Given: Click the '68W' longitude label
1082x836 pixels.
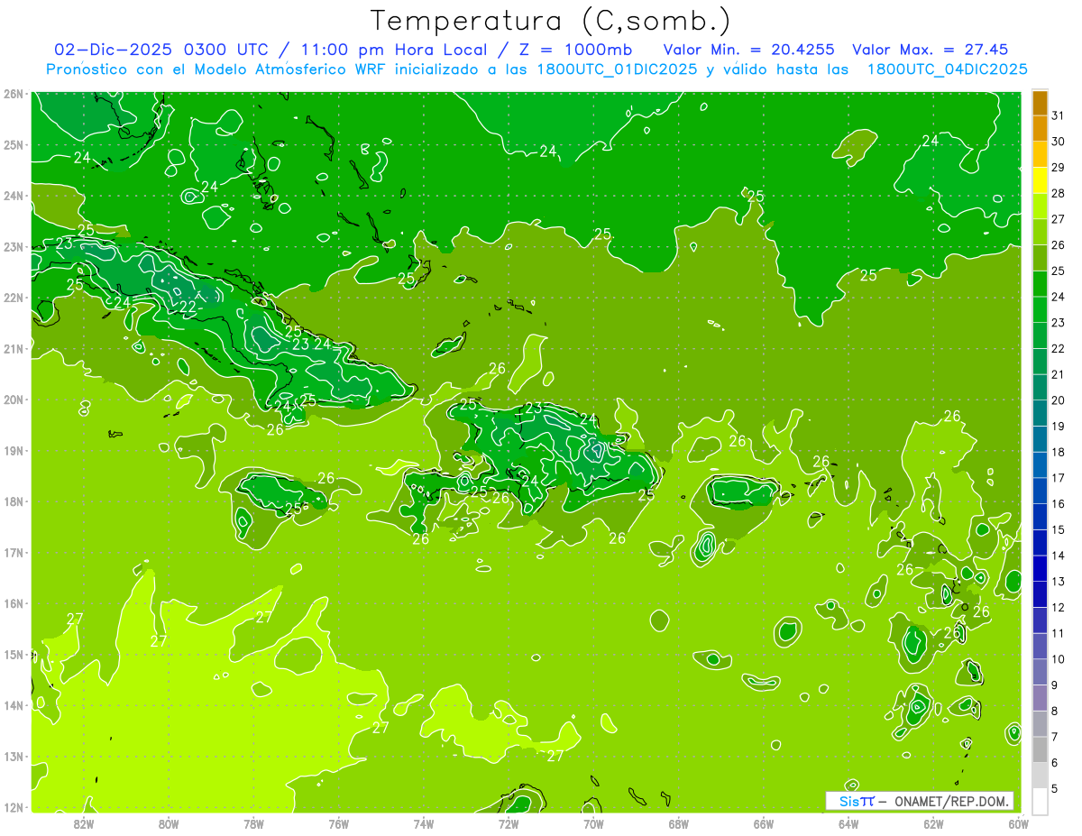Looking at the screenshot, I should (x=679, y=823).
